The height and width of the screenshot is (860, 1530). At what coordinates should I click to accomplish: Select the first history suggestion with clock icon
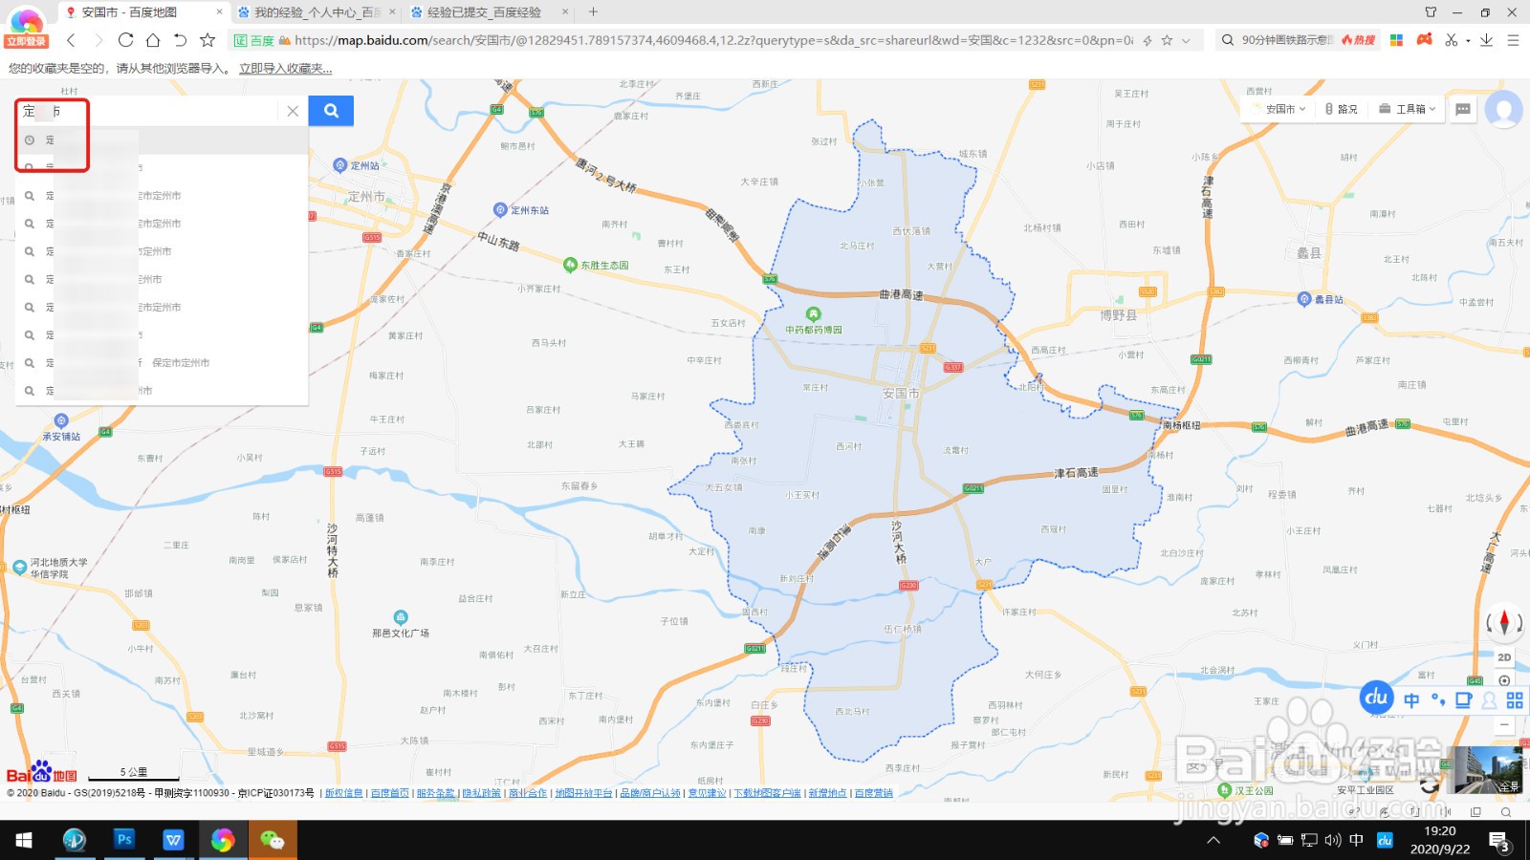coord(162,140)
